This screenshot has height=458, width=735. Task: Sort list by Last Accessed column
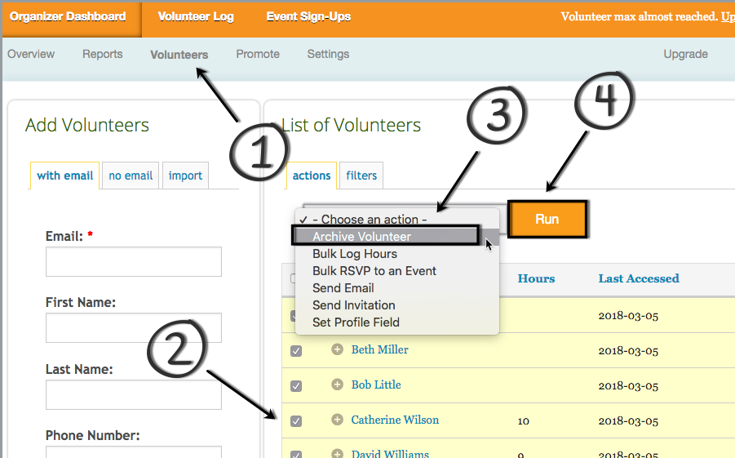[x=639, y=278]
